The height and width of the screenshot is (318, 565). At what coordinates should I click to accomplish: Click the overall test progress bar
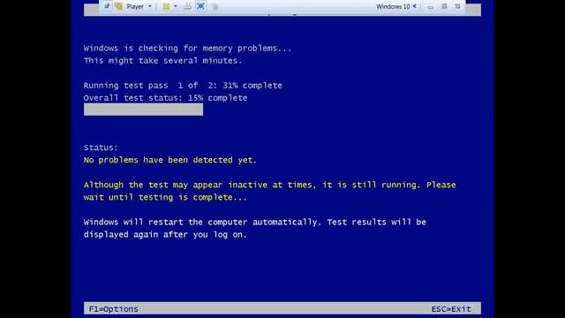click(x=143, y=110)
